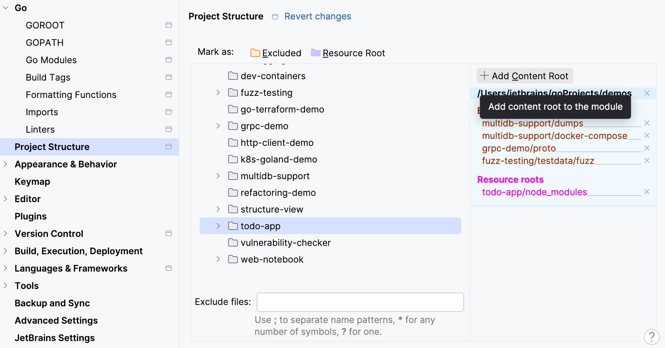
Task: Expand the fuzz-testing folder
Action: pyautogui.click(x=218, y=92)
